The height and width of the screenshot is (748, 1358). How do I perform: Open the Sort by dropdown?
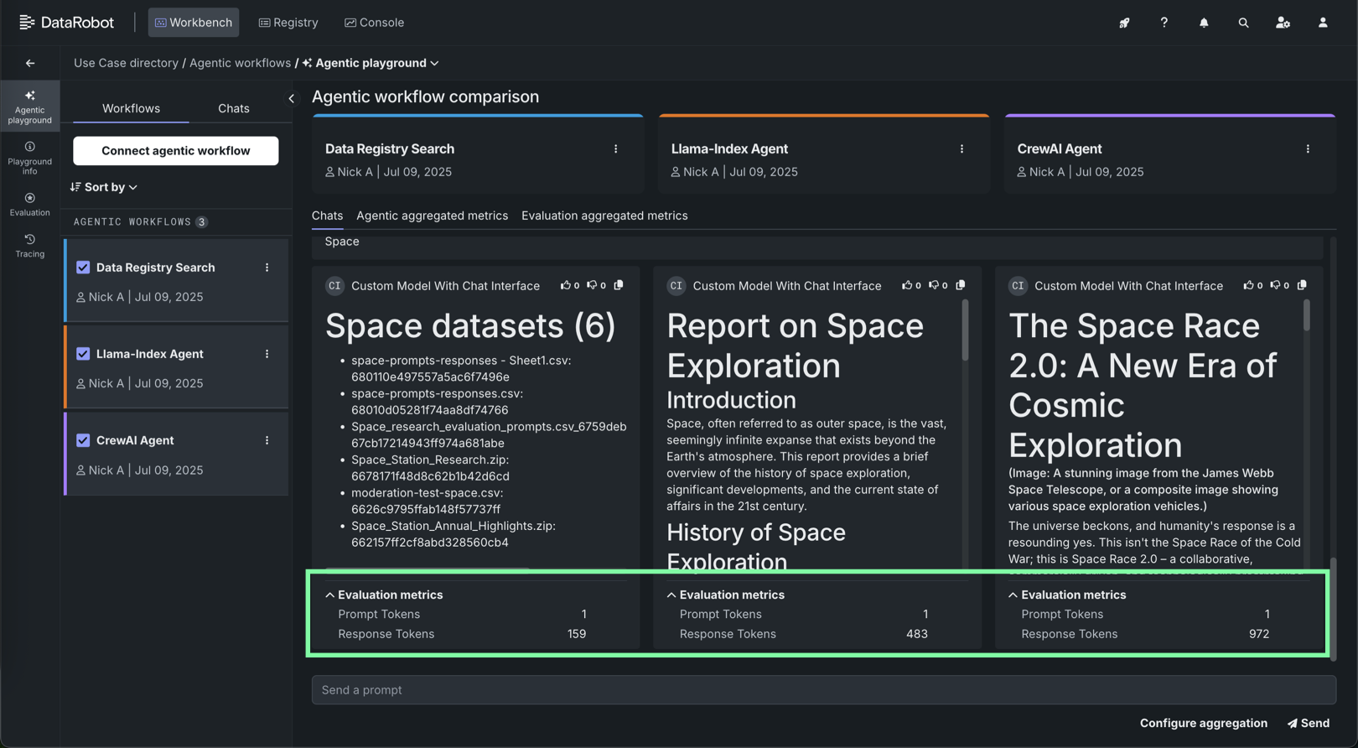tap(104, 187)
